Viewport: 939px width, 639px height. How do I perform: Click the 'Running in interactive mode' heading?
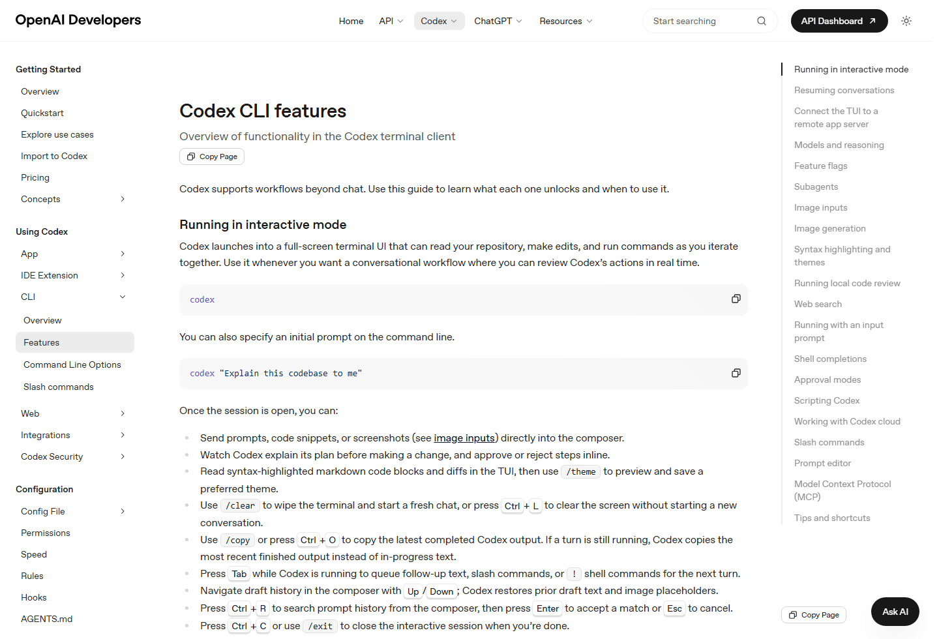tap(263, 224)
